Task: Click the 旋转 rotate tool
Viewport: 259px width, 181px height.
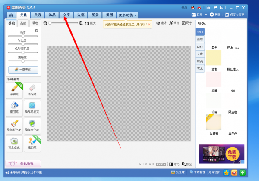Action: coord(161,23)
